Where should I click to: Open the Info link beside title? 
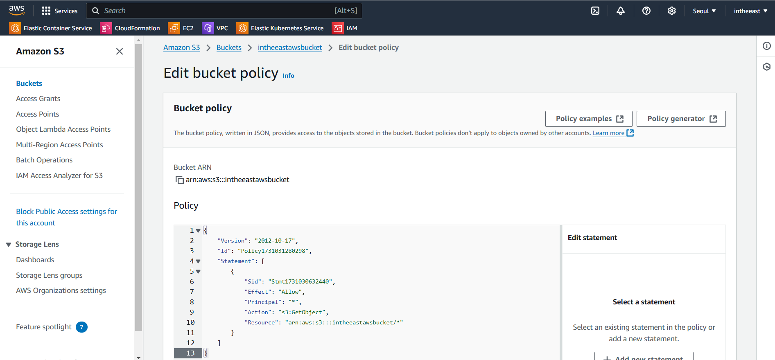289,76
